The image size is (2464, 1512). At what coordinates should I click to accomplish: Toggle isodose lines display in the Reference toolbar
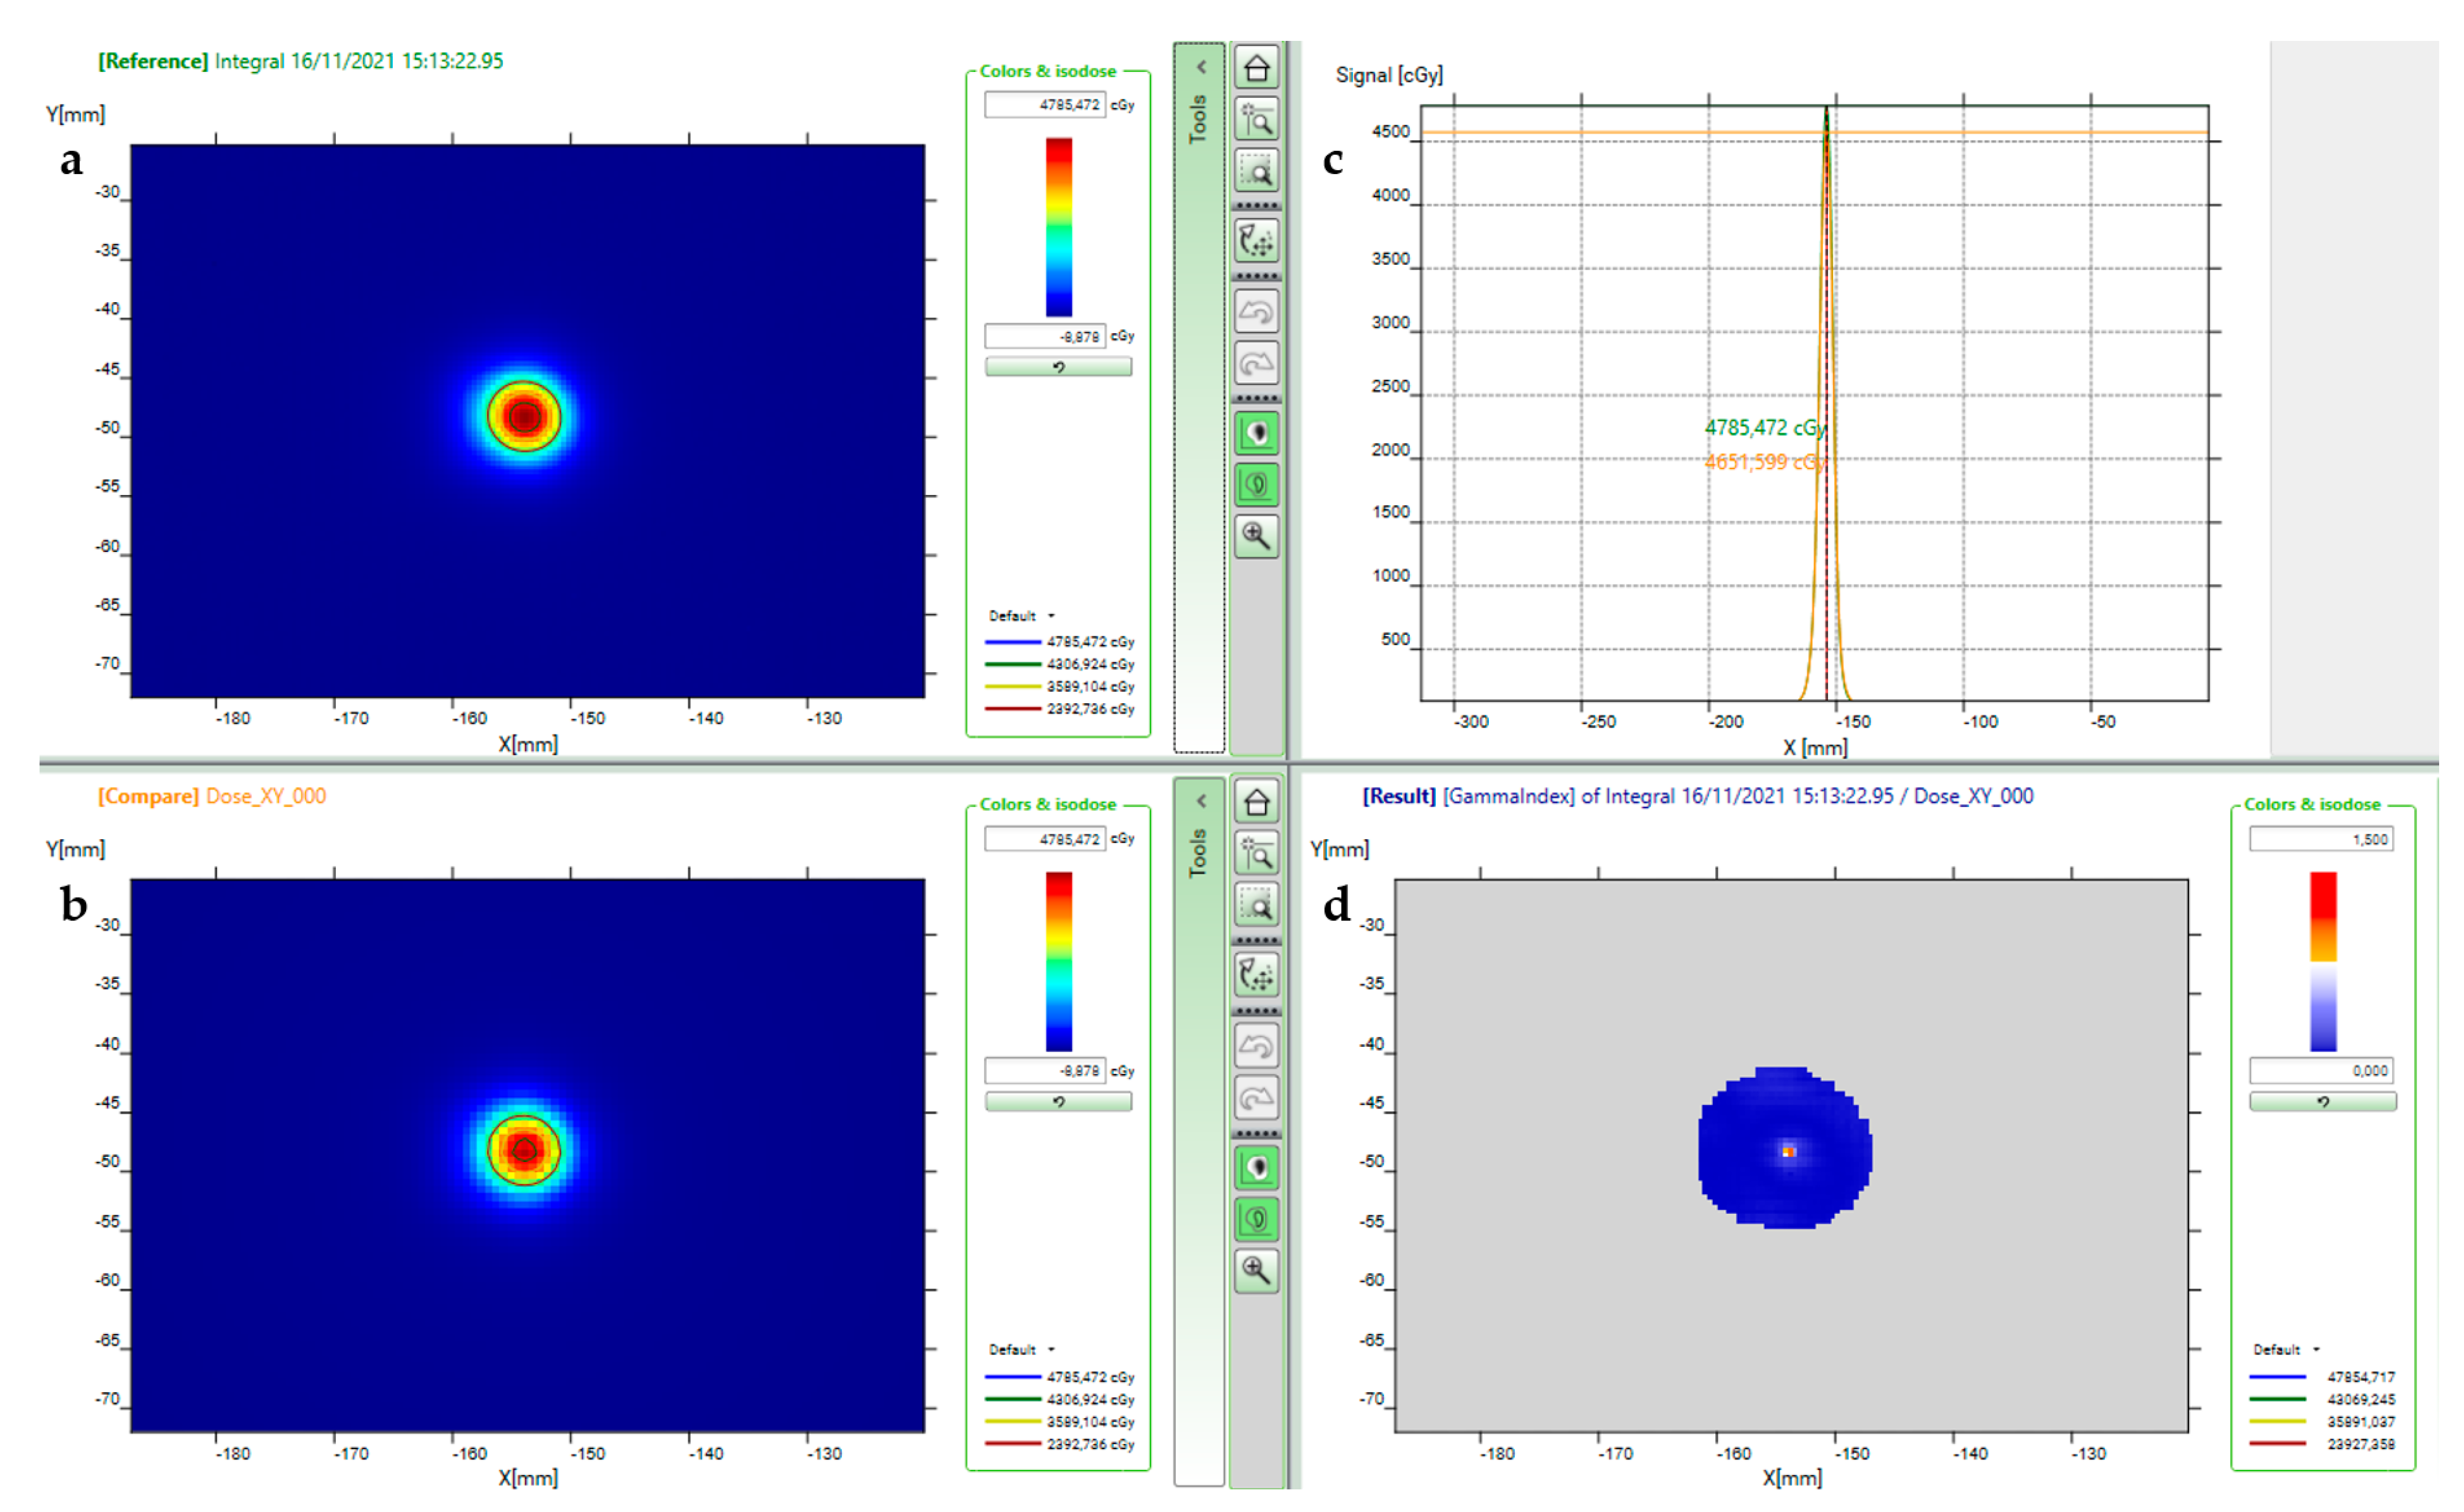pyautogui.click(x=1256, y=485)
